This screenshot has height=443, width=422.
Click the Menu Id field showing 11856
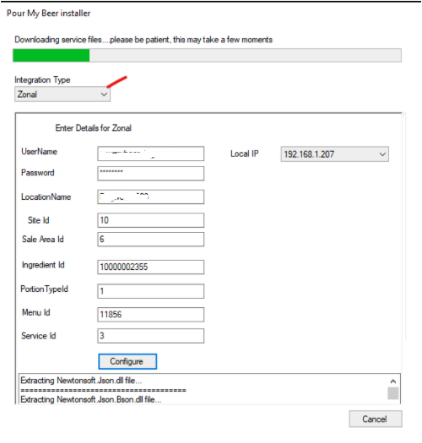(x=150, y=315)
